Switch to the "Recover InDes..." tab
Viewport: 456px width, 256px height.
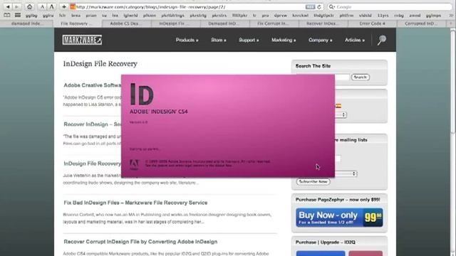coord(323,23)
